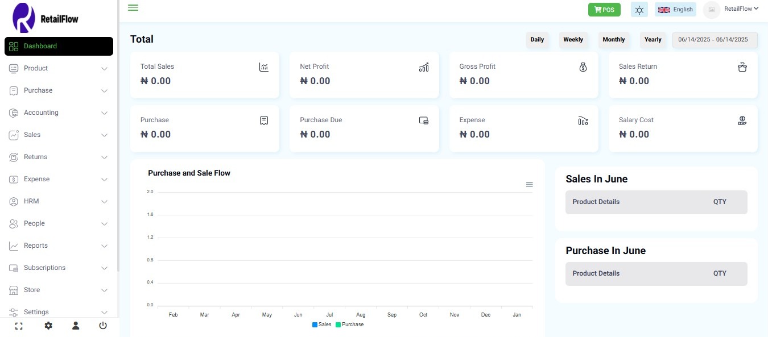Toggle Sales series in chart legend
768x337 pixels.
pyautogui.click(x=322, y=324)
